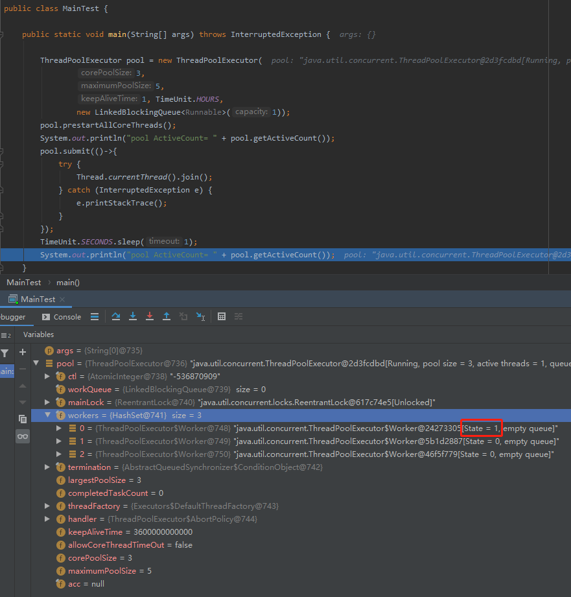Expand the handler AbortPolicy node
This screenshot has width=571, height=597.
tap(47, 519)
